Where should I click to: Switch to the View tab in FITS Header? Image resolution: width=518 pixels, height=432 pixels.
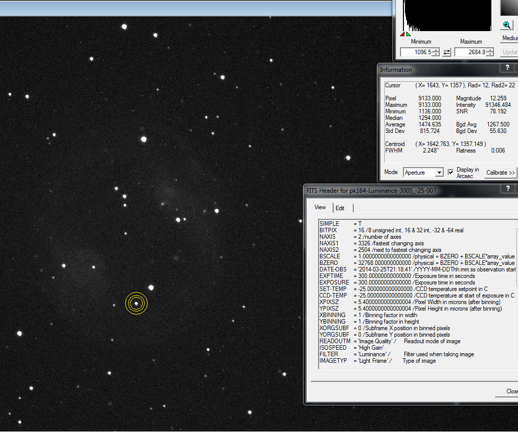pos(320,207)
